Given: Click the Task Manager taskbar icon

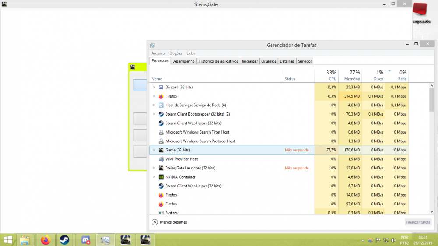Looking at the screenshot, I should 105,240.
